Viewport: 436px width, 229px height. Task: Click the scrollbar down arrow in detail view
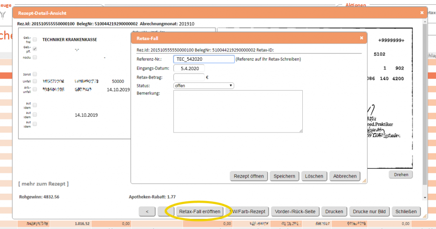[x=425, y=197]
